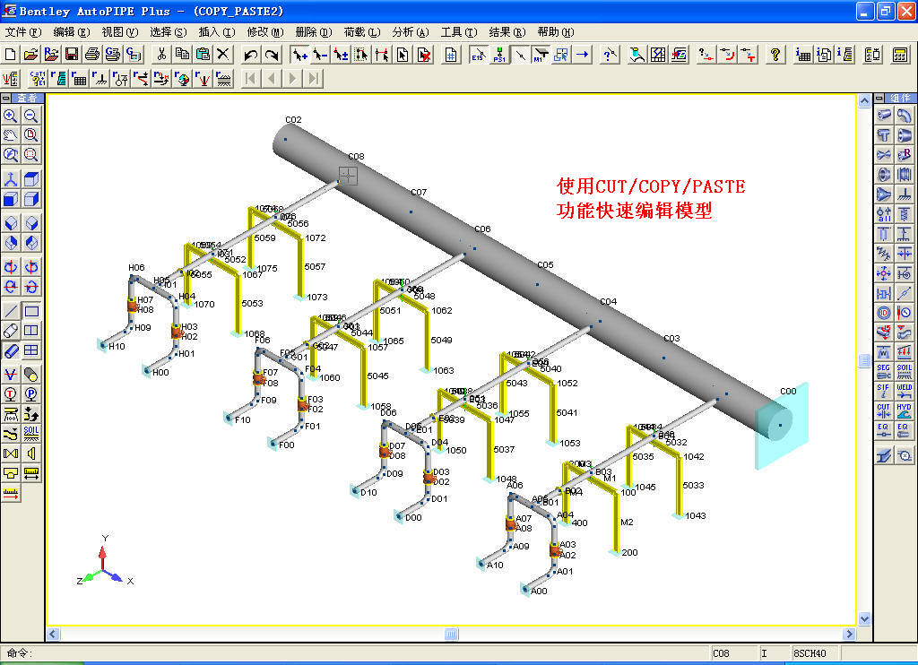Click the add-to-selection cursor plus icon

point(299,55)
